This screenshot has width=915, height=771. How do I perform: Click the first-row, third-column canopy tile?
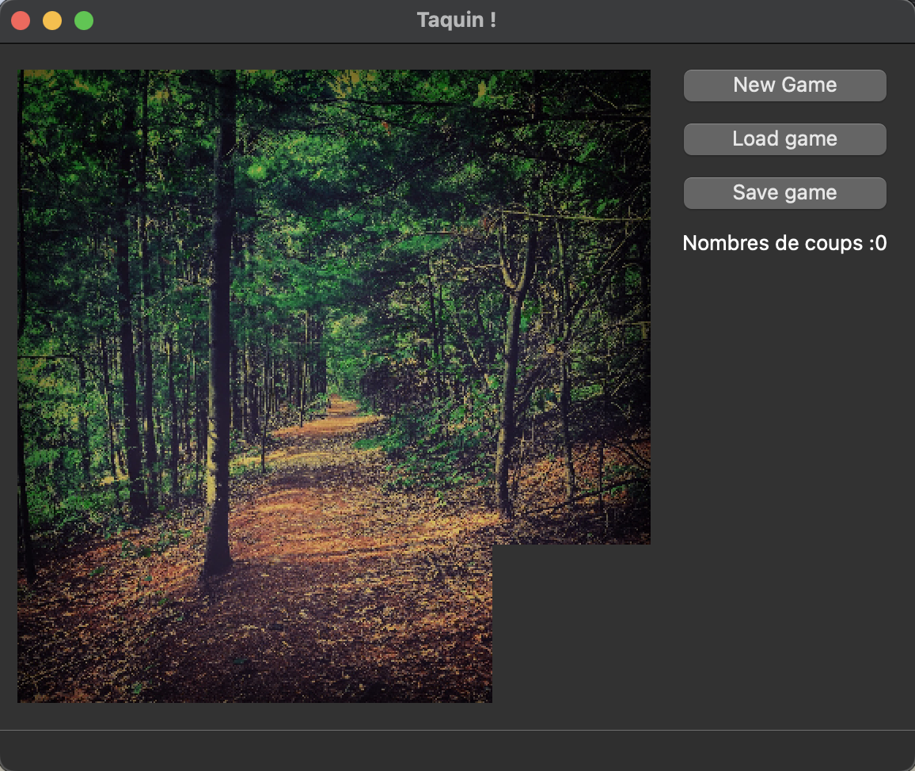click(413, 149)
